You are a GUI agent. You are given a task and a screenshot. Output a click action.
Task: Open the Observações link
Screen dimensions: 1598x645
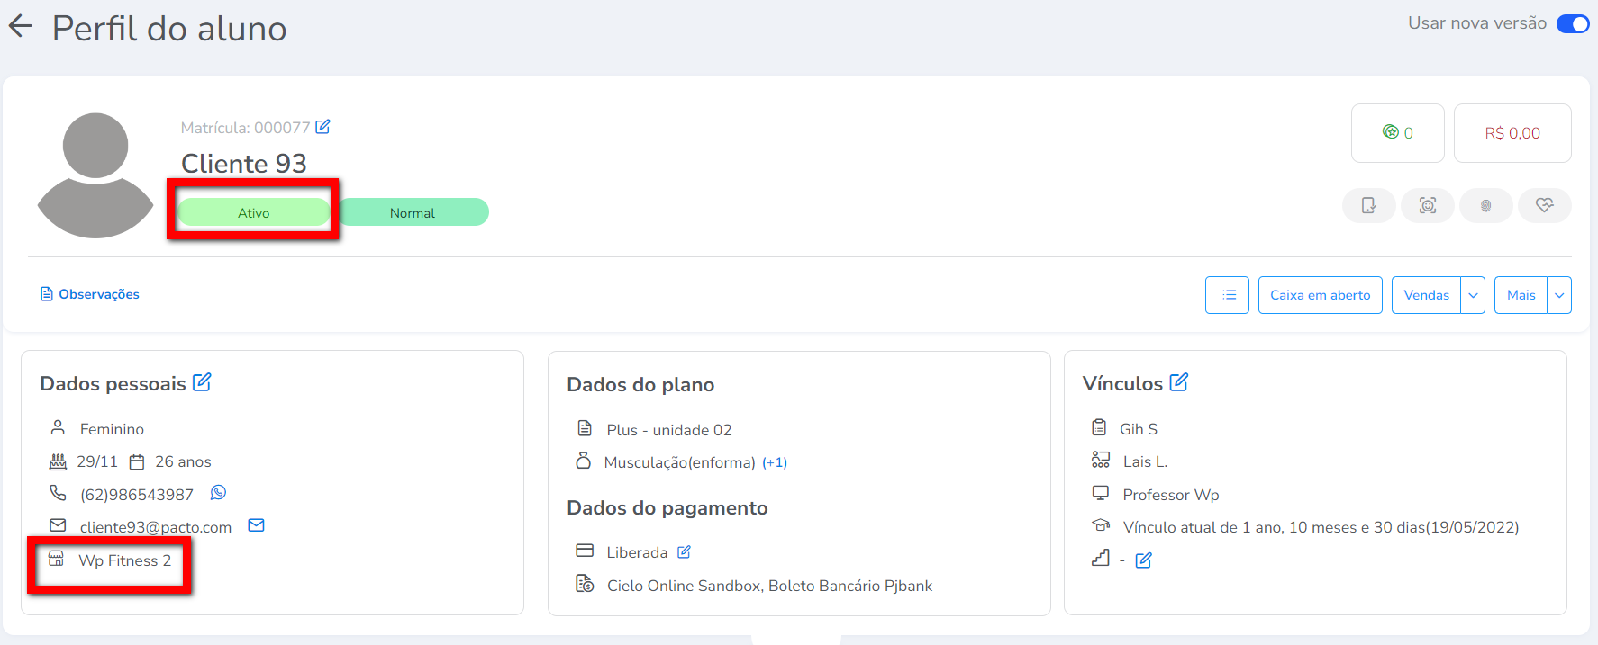pyautogui.click(x=90, y=294)
